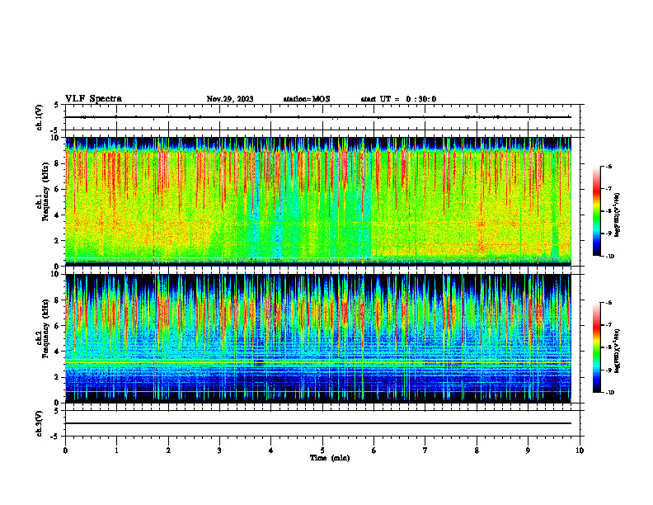Click time axis tick label '6'
This screenshot has width=653, height=505.
[374, 451]
